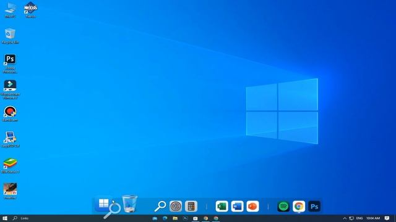The width and height of the screenshot is (396, 222).
Task: Open the Nexus desktop shortcut
Action: [x=30, y=10]
